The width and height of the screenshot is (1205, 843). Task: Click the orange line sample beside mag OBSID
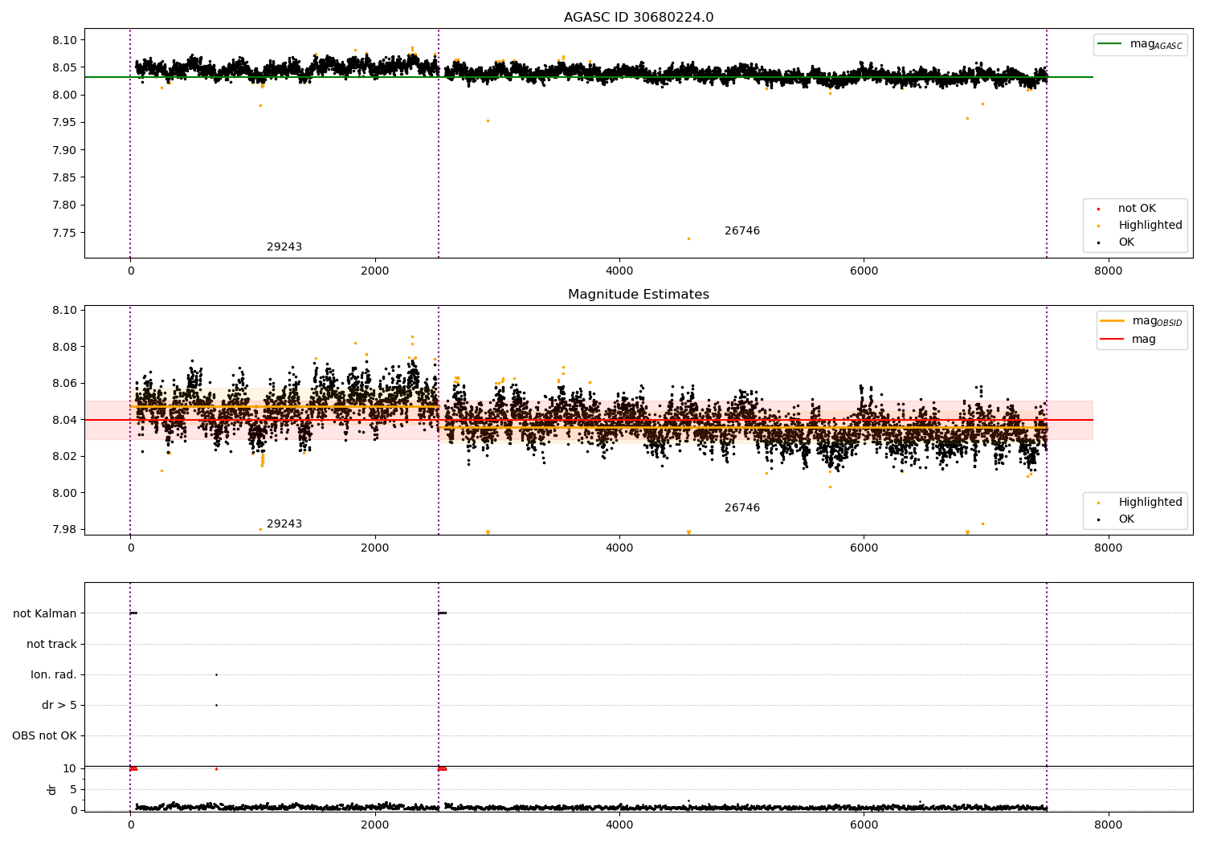pyautogui.click(x=1113, y=321)
